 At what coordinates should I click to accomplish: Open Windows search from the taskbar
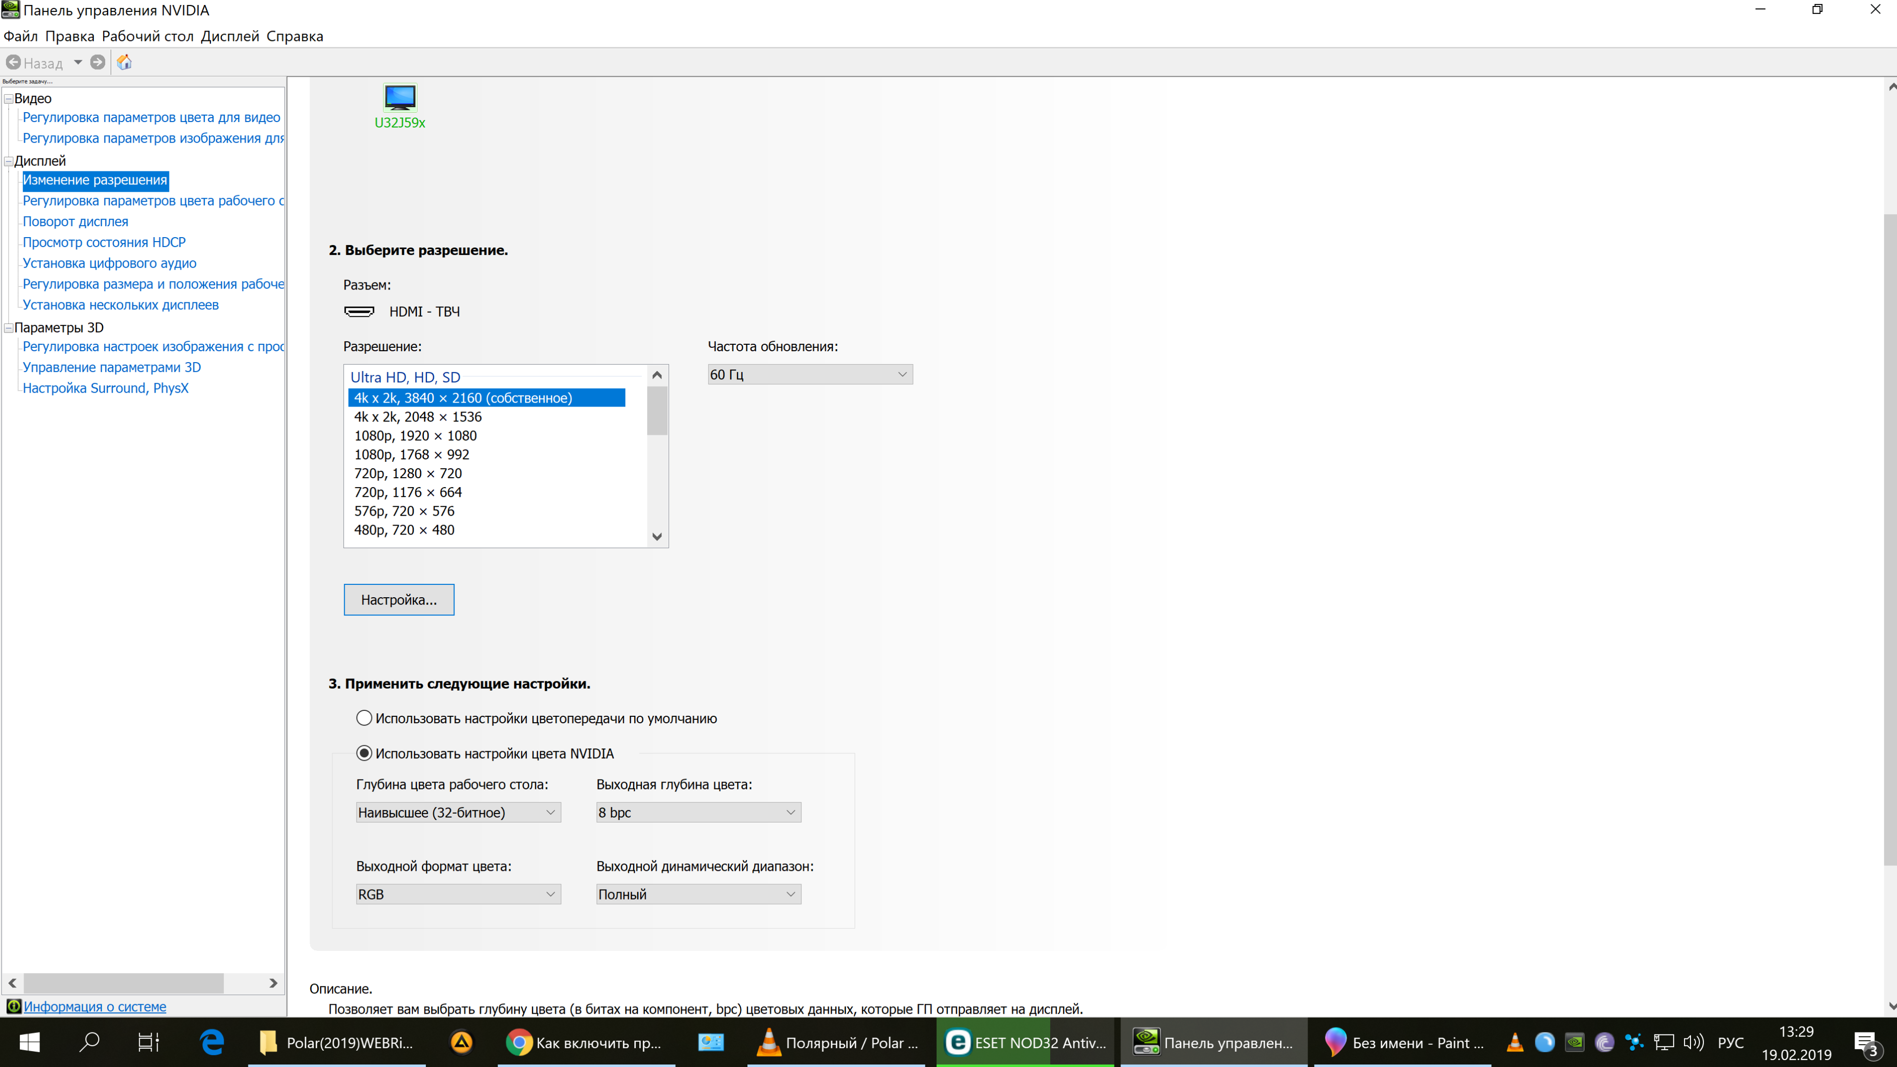tap(90, 1043)
